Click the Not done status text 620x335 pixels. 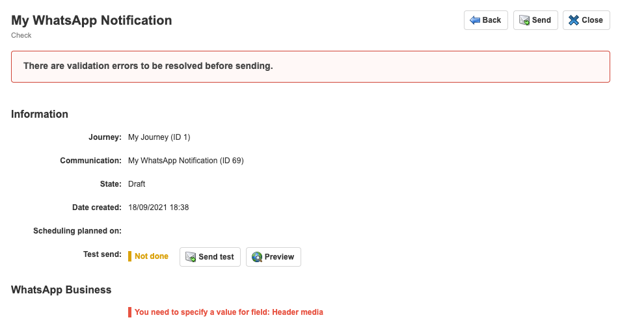[152, 256]
